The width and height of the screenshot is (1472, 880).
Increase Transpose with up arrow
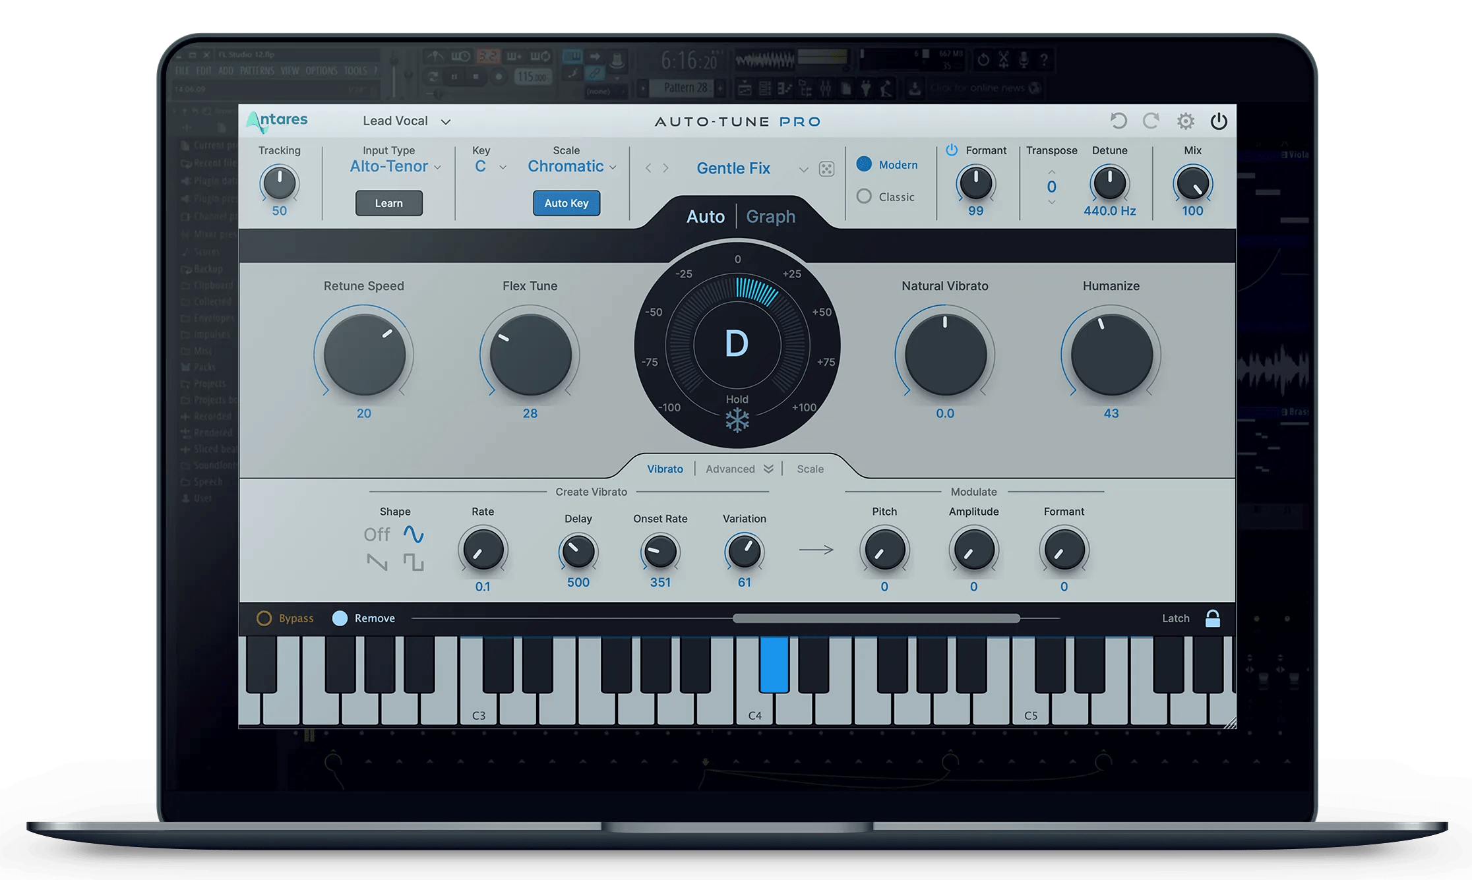pyautogui.click(x=1052, y=172)
